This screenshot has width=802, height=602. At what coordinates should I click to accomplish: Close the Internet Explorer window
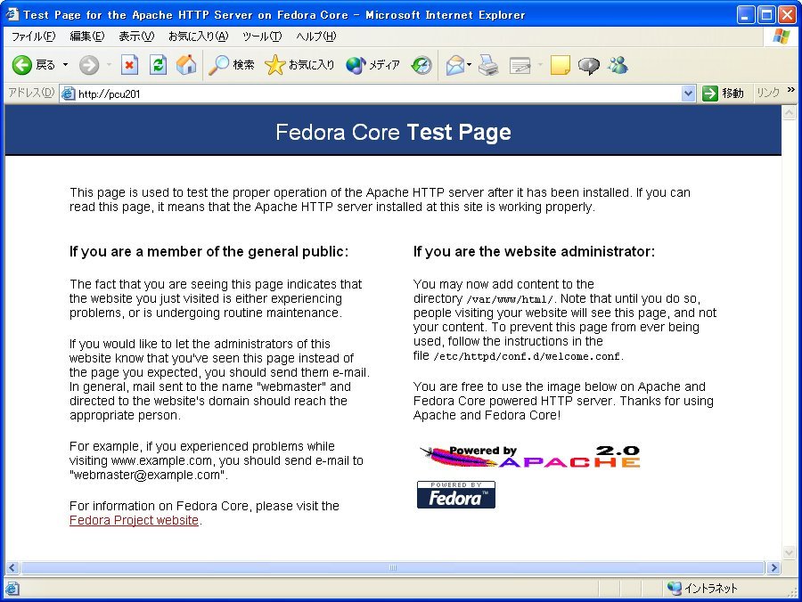pyautogui.click(x=787, y=15)
